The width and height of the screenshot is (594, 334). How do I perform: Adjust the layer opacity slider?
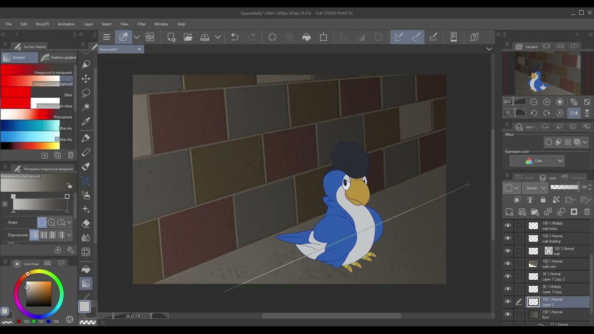tap(564, 187)
